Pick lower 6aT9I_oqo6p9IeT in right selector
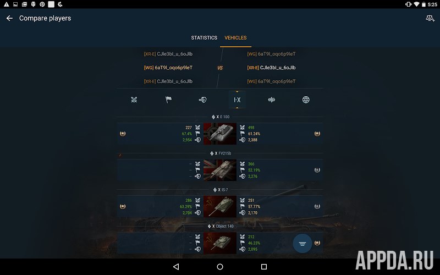 [x=271, y=81]
